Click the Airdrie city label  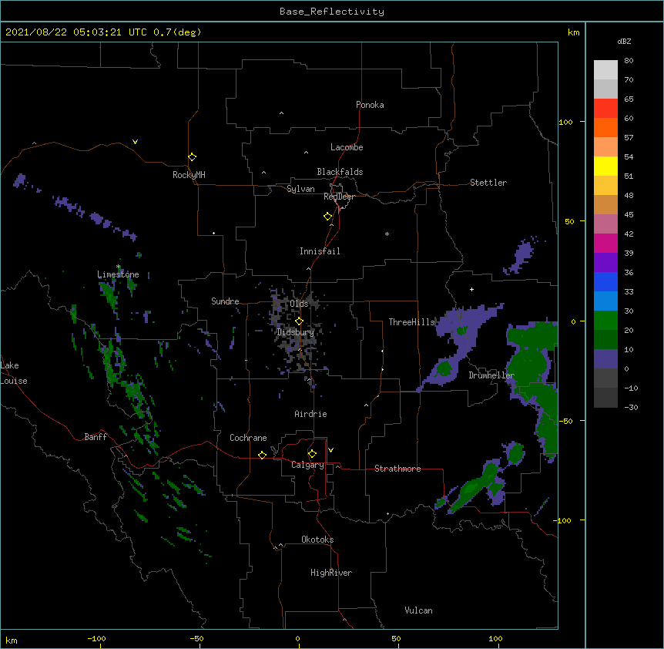[310, 414]
